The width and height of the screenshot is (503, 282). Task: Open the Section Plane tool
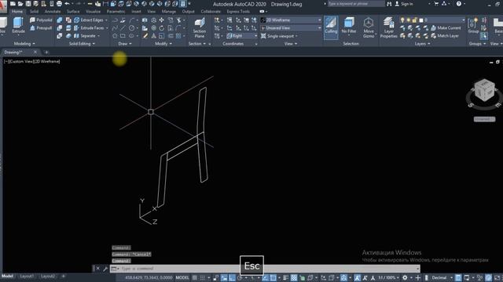(x=199, y=27)
